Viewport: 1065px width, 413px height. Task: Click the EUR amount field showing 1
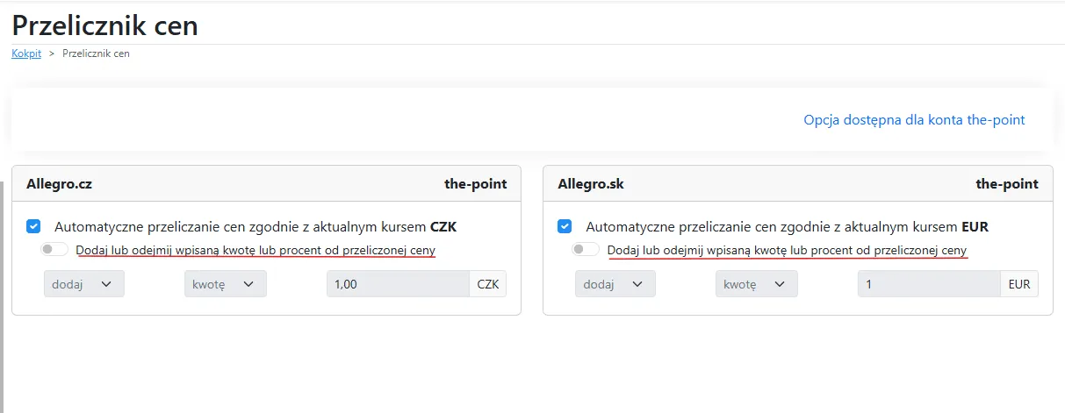(928, 284)
